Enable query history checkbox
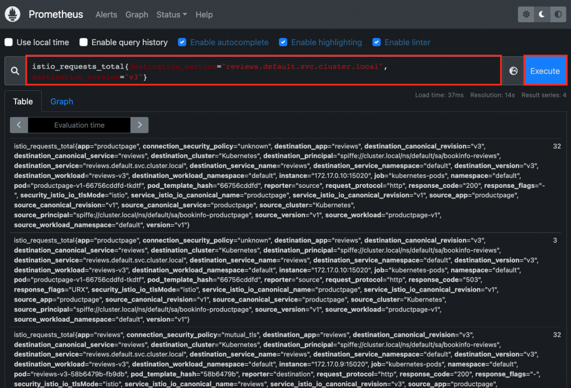The height and width of the screenshot is (388, 571). [84, 42]
